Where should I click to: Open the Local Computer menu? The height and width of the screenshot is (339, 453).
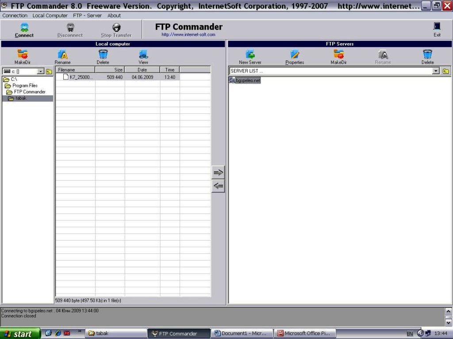[50, 15]
